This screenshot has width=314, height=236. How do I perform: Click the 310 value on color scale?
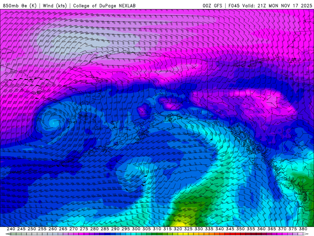click(x=157, y=229)
